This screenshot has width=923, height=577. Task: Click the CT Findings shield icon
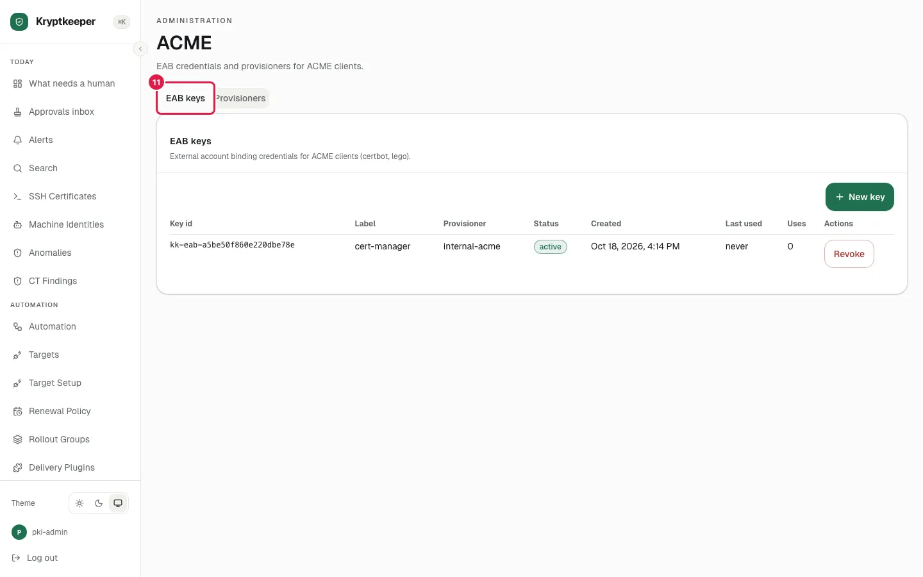click(17, 281)
